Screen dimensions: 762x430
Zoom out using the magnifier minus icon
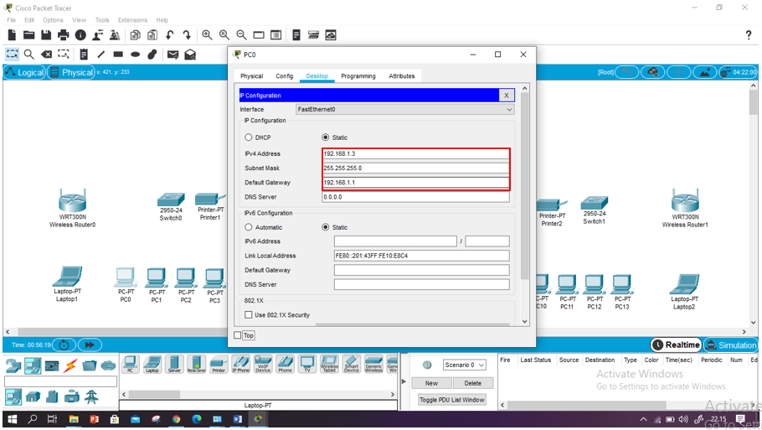click(x=241, y=35)
